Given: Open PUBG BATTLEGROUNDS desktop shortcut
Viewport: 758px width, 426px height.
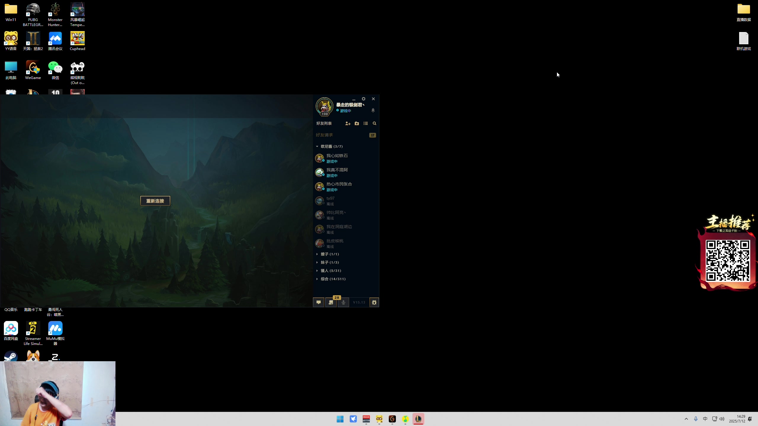Looking at the screenshot, I should 33,15.
